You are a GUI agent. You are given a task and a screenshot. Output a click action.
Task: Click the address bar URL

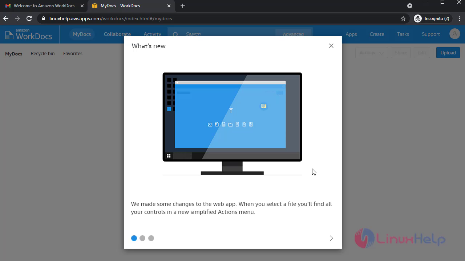pos(110,18)
